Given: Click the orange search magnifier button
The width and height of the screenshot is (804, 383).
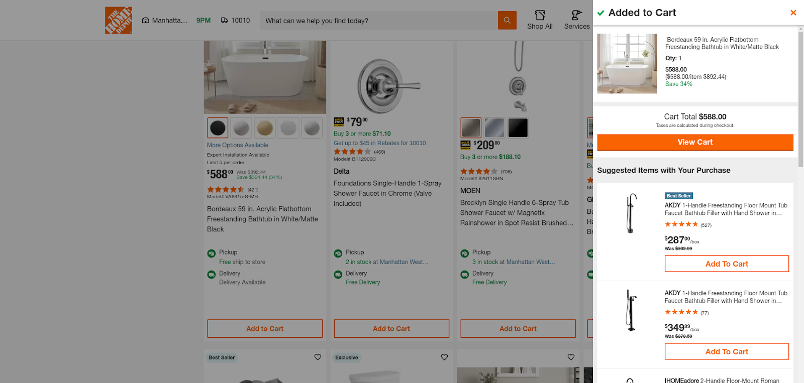Looking at the screenshot, I should [507, 21].
